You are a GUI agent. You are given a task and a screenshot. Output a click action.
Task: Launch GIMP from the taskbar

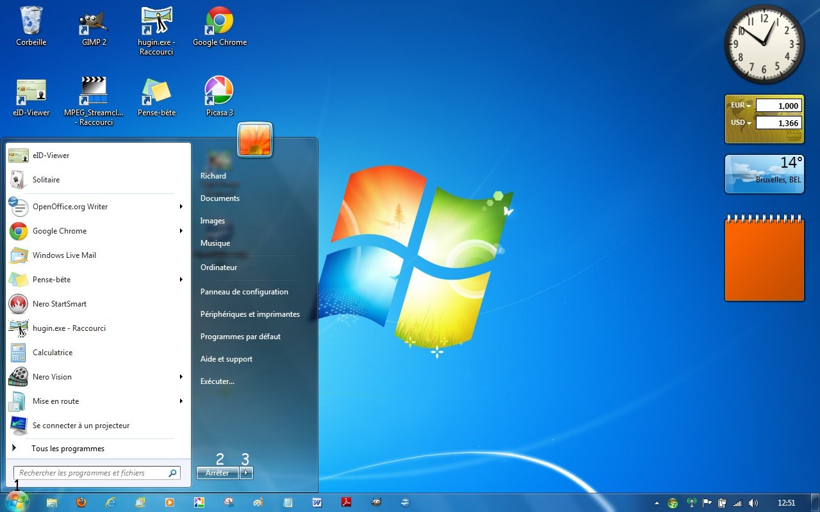click(376, 503)
